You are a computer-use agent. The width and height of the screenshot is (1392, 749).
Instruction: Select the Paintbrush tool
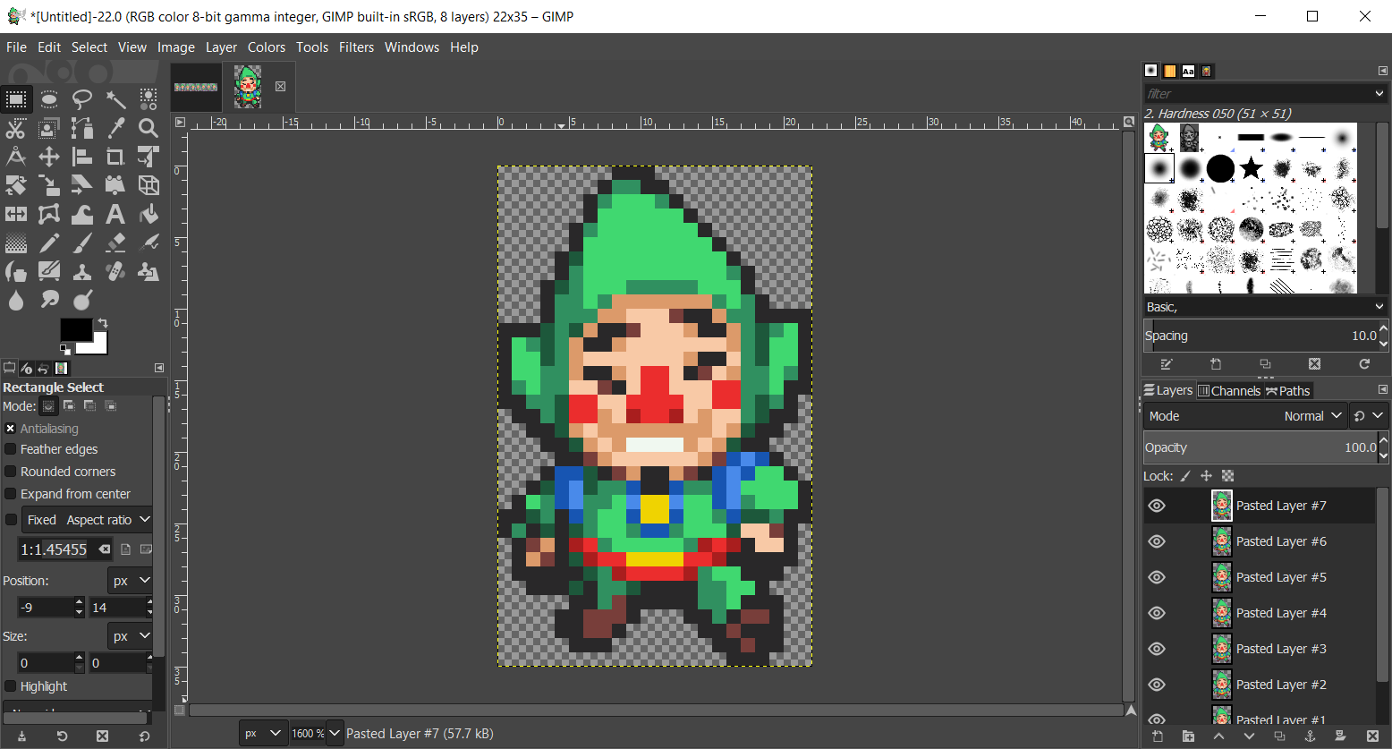(x=82, y=243)
